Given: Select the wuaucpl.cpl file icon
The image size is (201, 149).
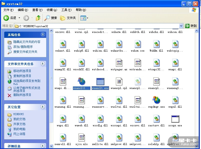Looking at the screenshot, I should 119,81.
